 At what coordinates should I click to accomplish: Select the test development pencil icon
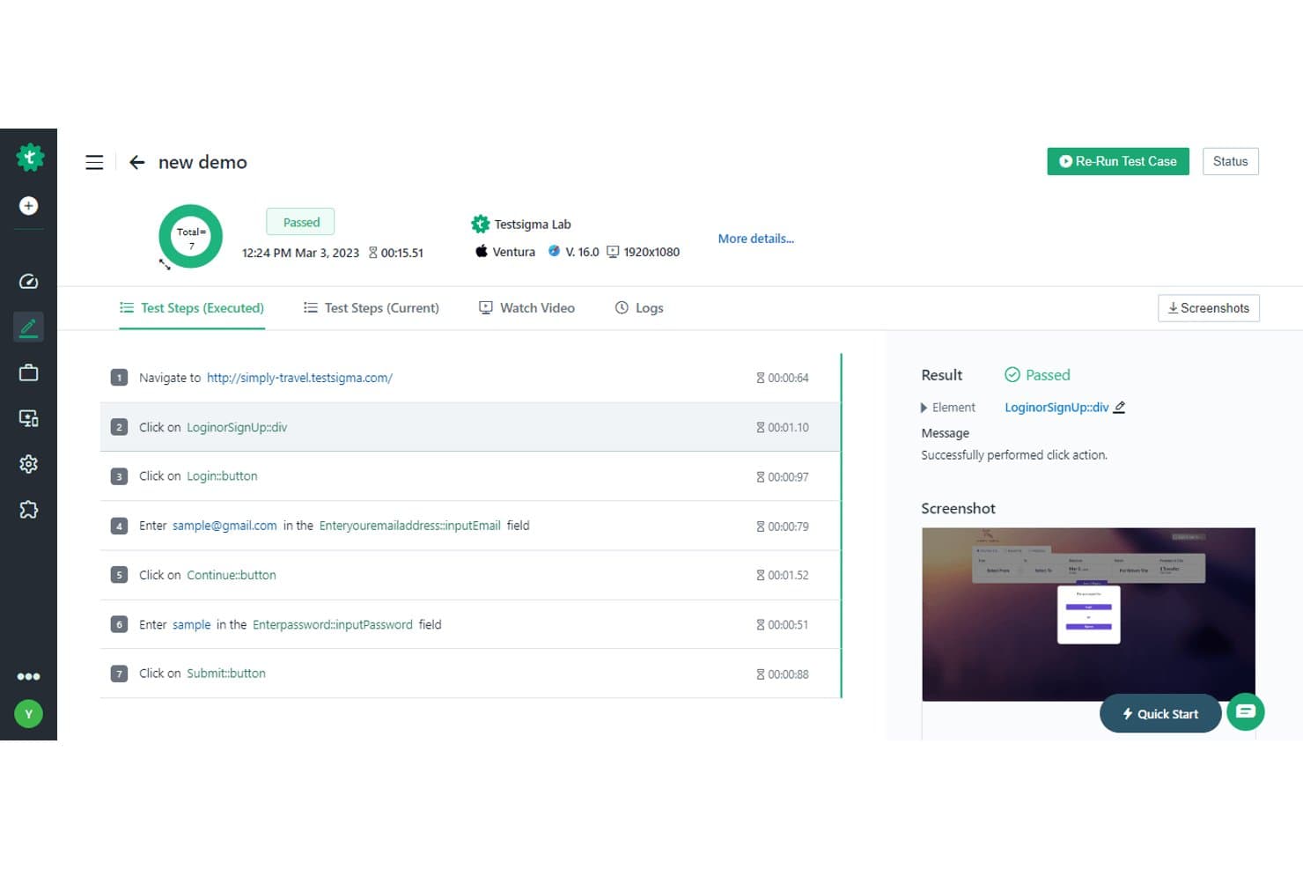click(29, 328)
